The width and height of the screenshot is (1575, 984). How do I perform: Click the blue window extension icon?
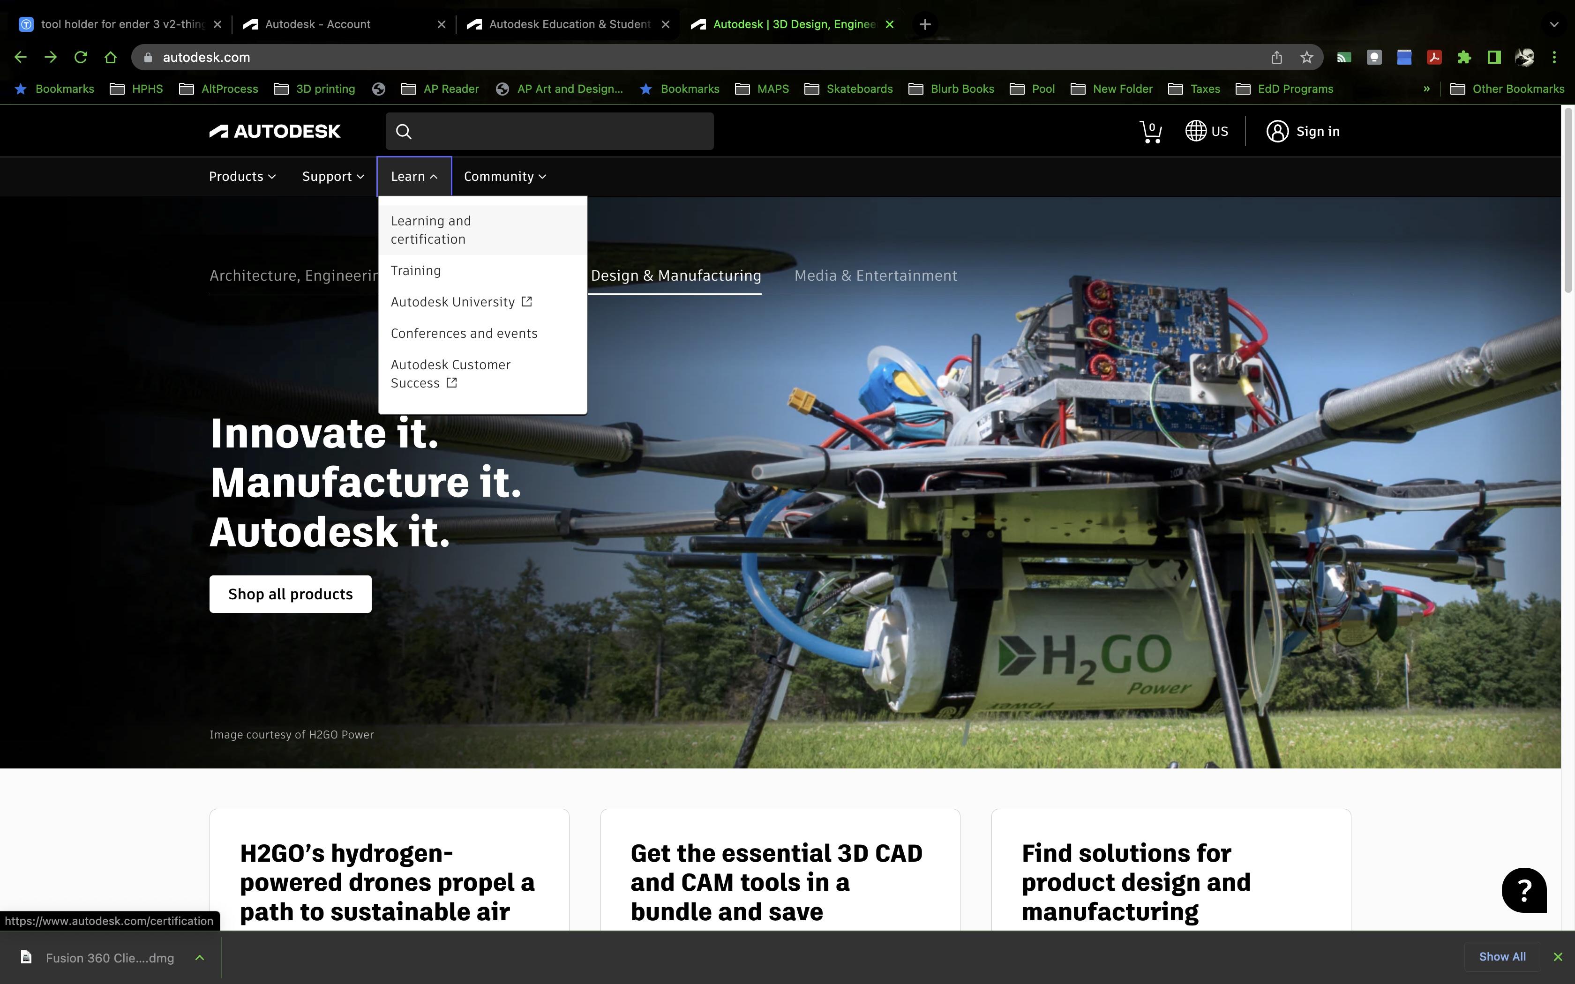coord(1404,57)
